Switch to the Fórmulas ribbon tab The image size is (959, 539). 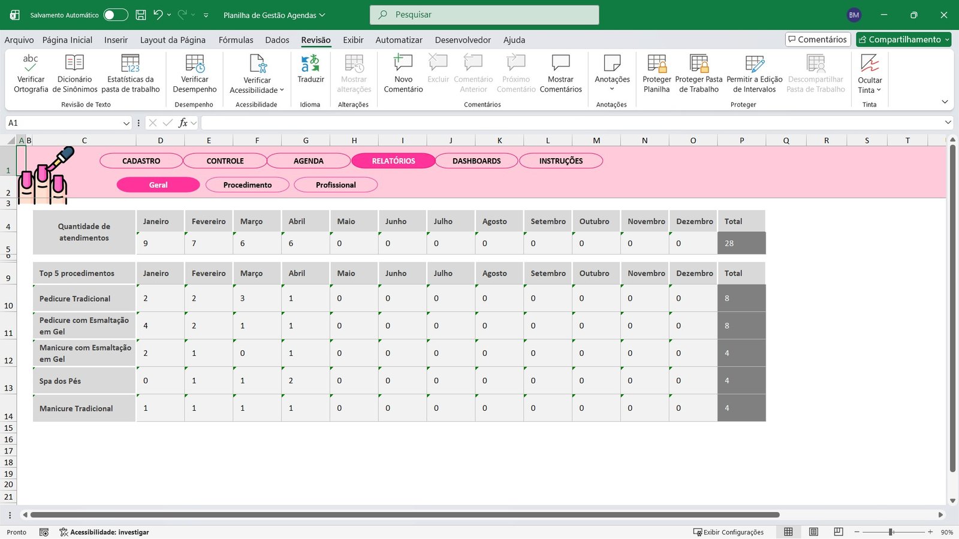(x=236, y=40)
